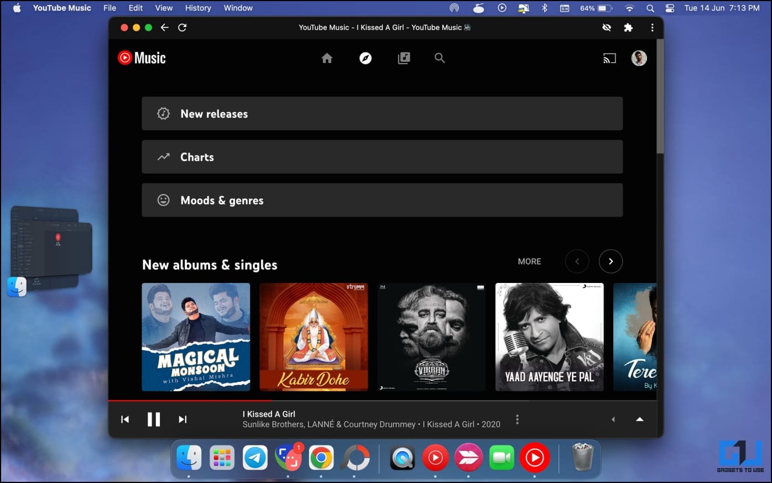Image resolution: width=772 pixels, height=483 pixels.
Task: Open Charts
Action: [382, 157]
